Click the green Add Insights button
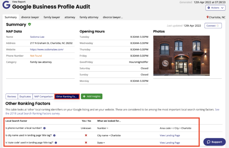The image size is (229, 148). tap(92, 96)
